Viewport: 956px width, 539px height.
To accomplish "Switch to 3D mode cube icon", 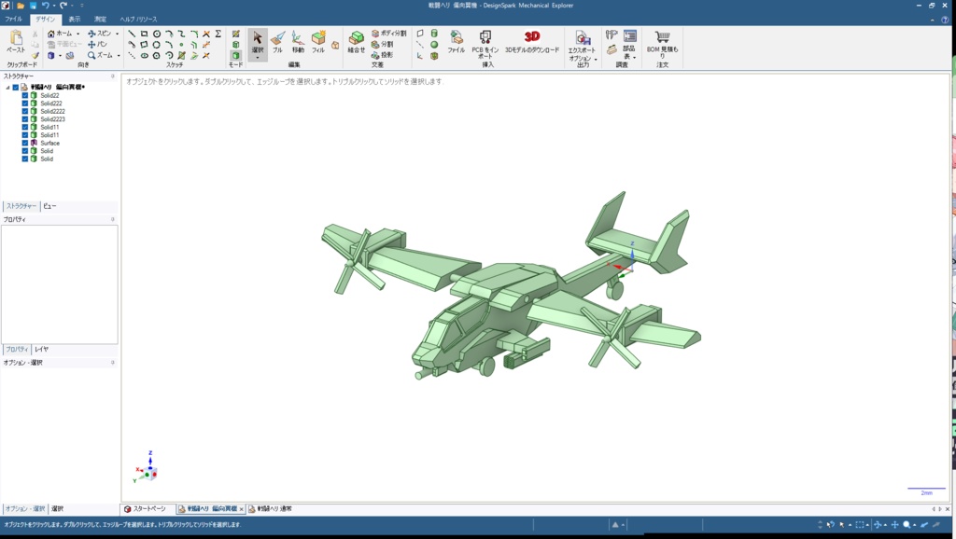I will [236, 55].
